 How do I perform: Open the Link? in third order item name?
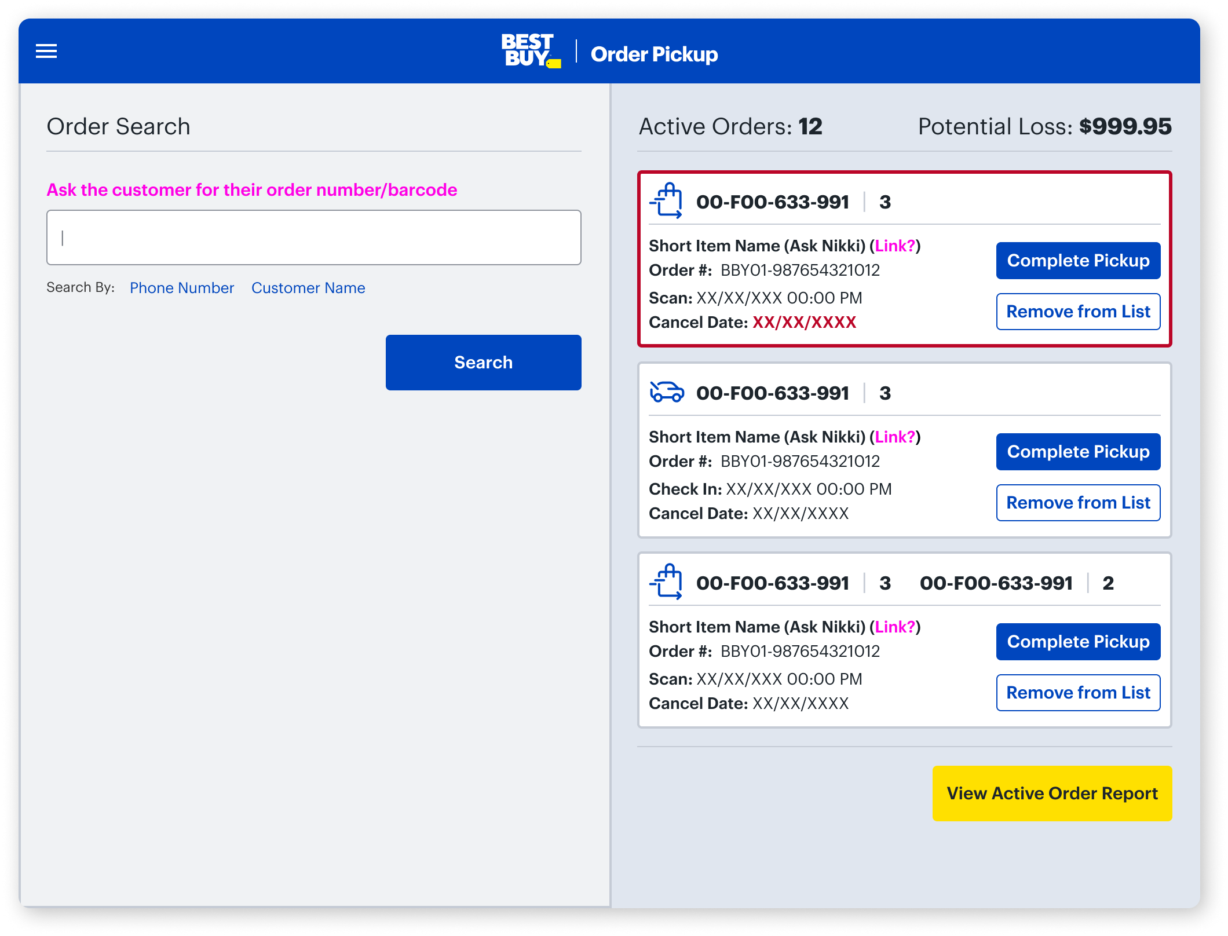coord(895,627)
